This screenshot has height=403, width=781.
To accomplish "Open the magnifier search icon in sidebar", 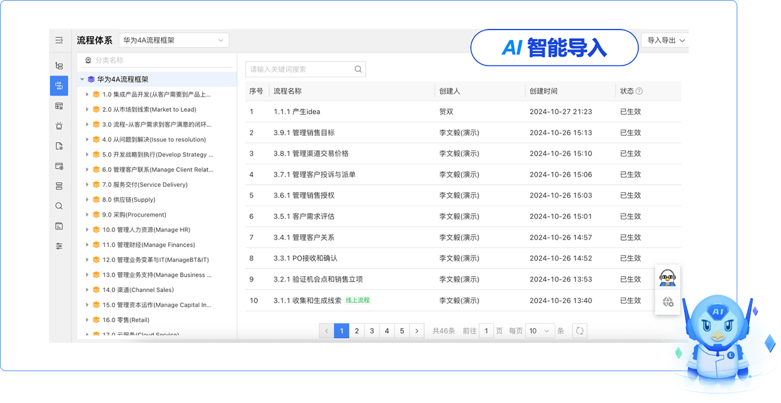I will pyautogui.click(x=59, y=206).
